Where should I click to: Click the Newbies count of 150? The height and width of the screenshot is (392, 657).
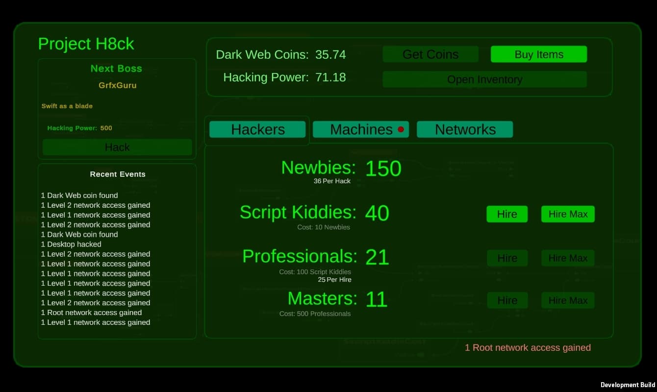click(x=383, y=169)
